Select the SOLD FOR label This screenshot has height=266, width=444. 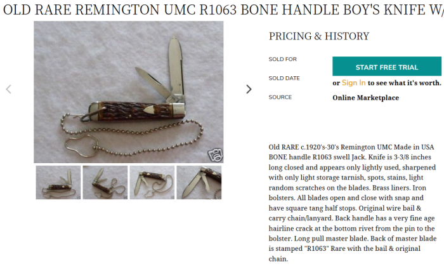tap(283, 59)
